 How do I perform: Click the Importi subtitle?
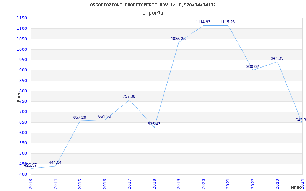coord(153,13)
